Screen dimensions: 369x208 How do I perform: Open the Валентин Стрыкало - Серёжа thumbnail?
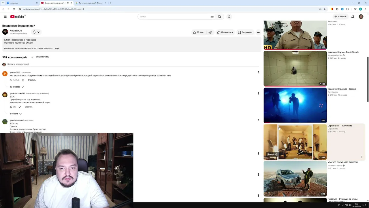(x=295, y=105)
